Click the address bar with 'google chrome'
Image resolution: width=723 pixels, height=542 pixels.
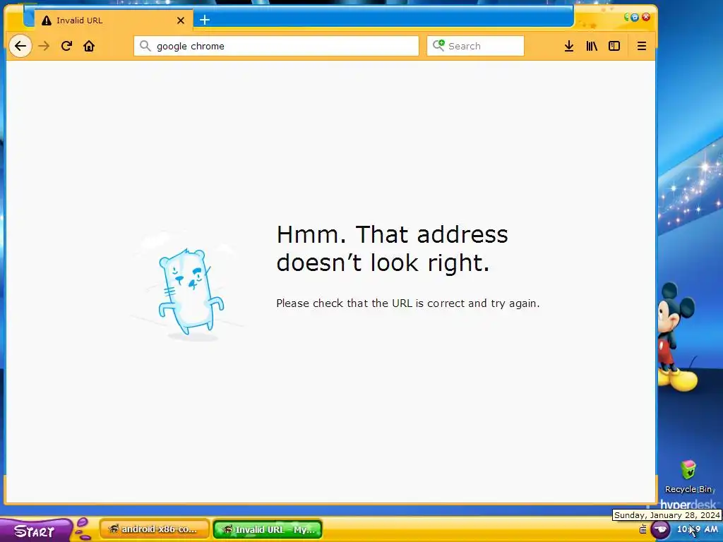pos(276,46)
